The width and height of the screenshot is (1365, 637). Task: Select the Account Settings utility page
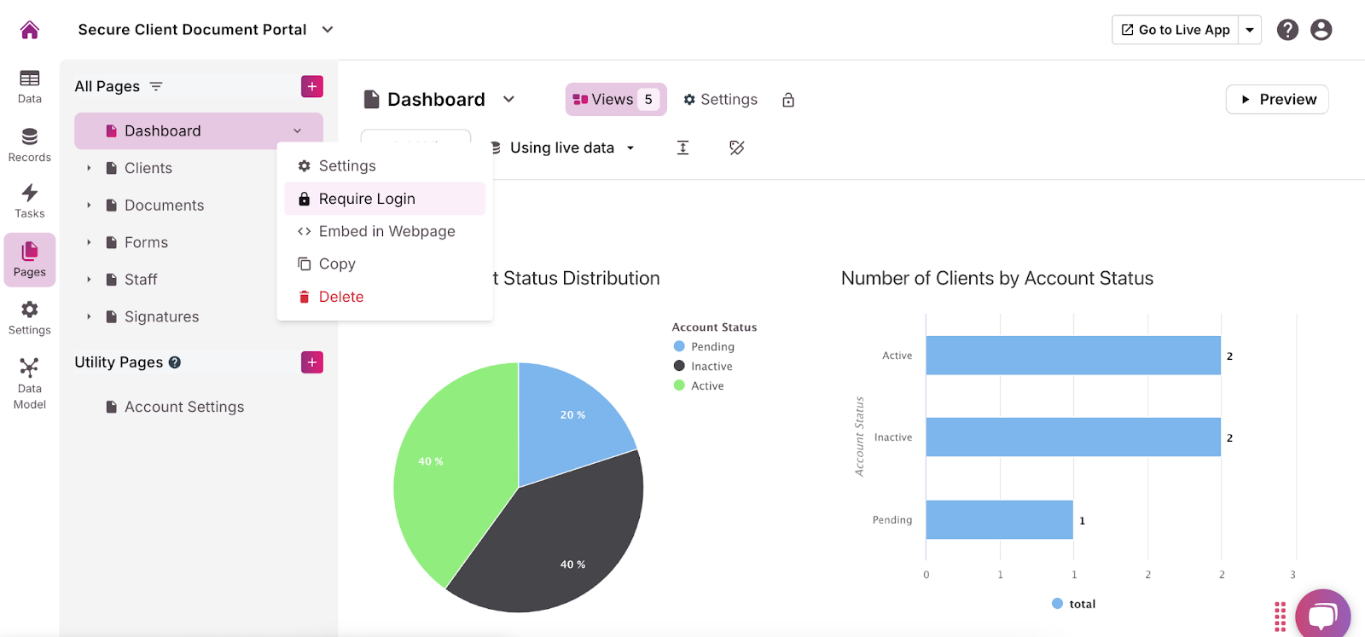pyautogui.click(x=183, y=407)
